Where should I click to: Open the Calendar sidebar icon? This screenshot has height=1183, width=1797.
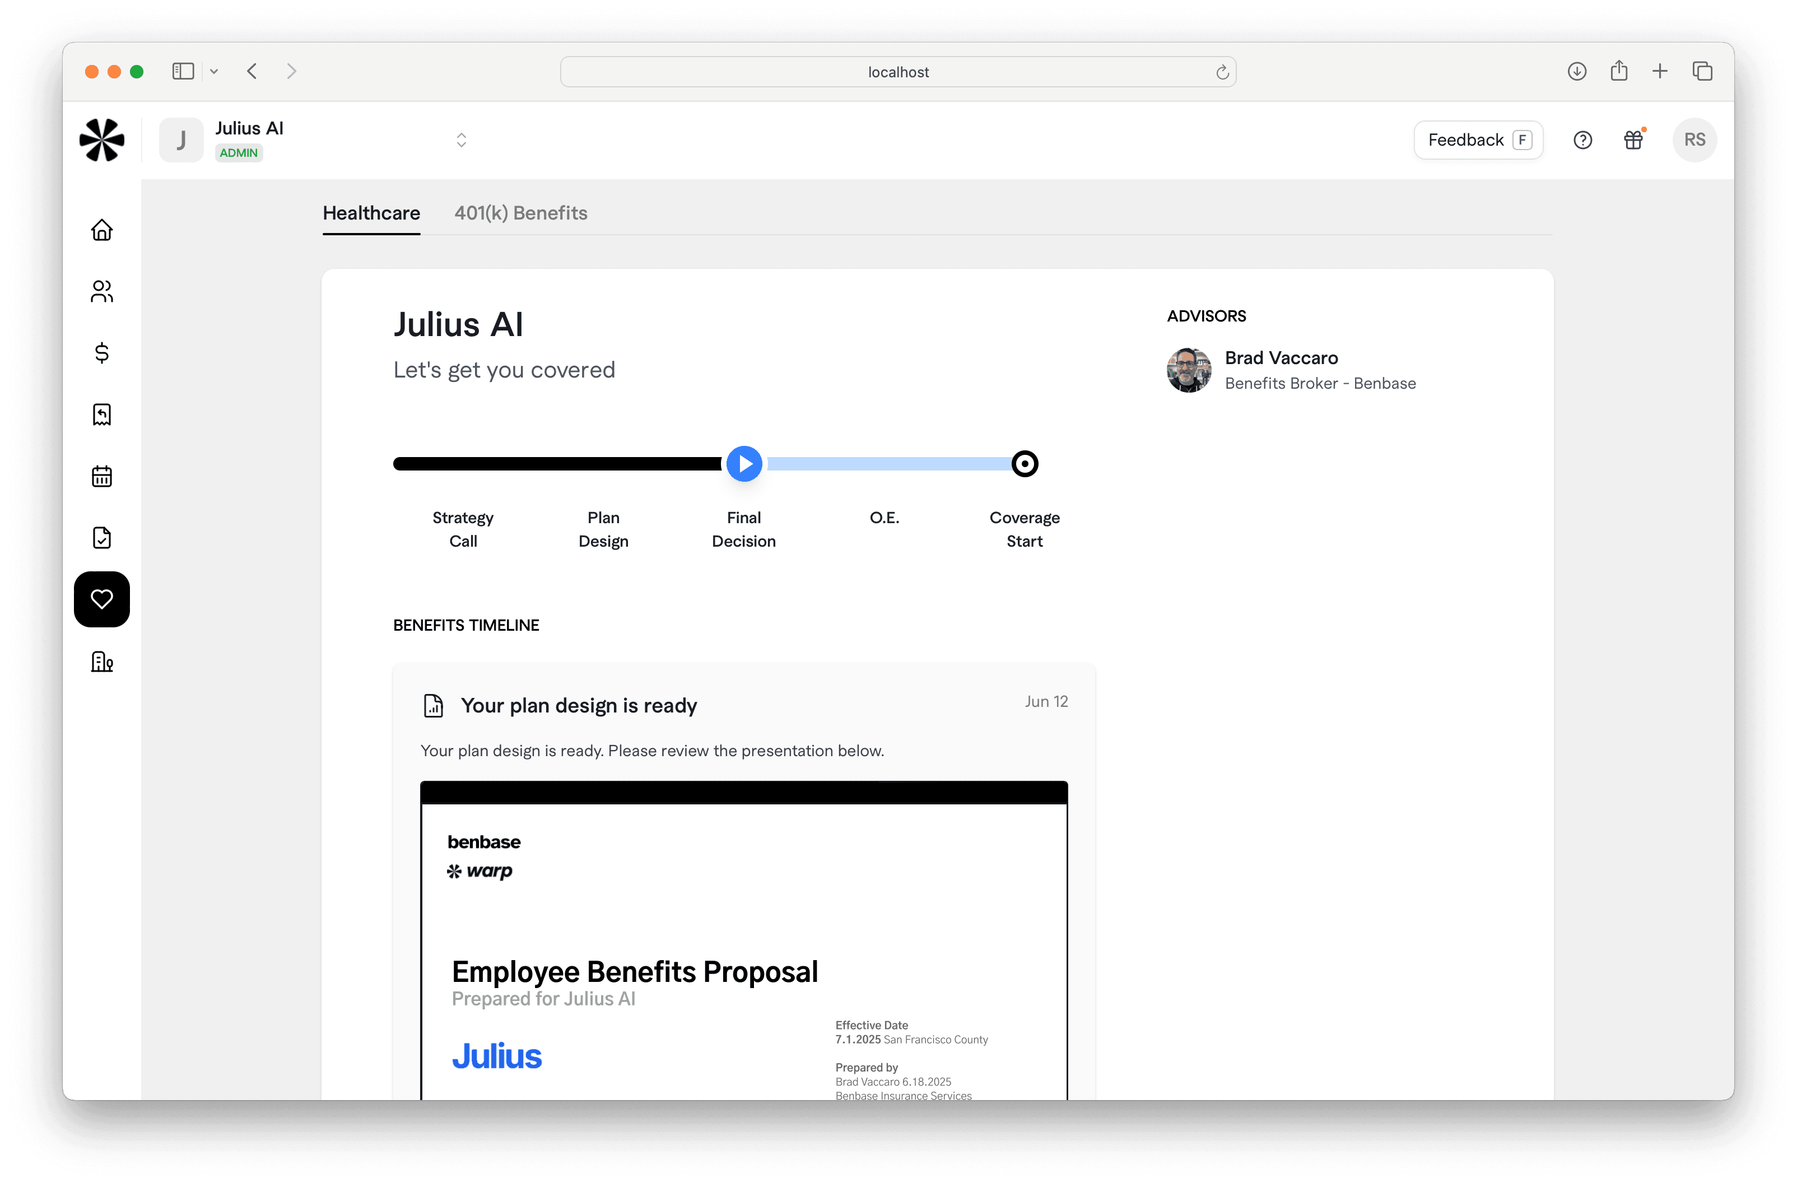[x=101, y=476]
